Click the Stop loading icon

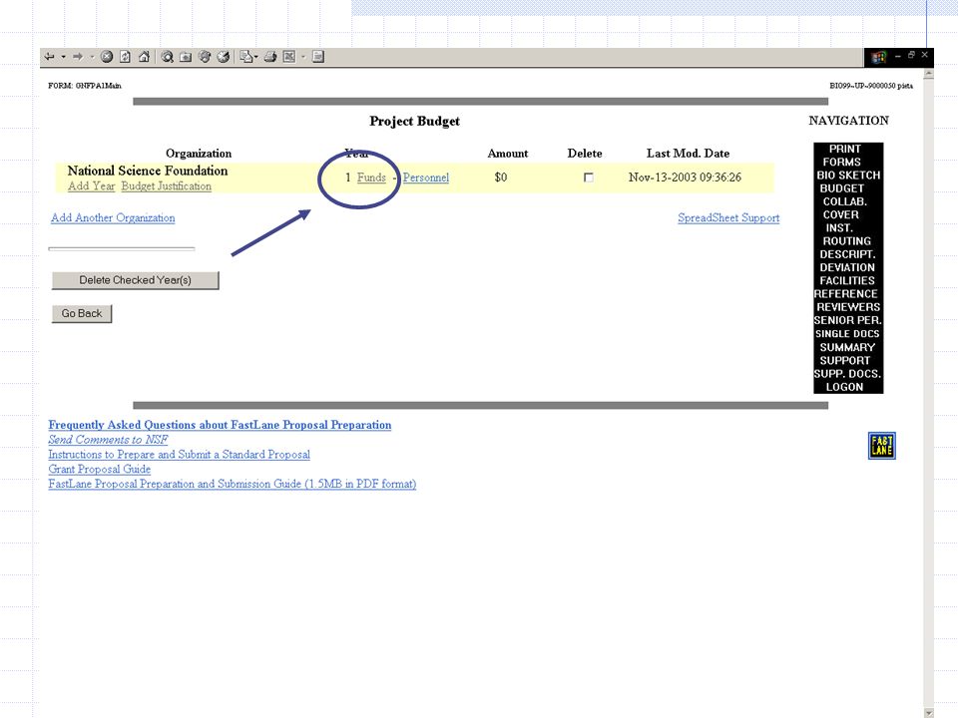click(107, 57)
